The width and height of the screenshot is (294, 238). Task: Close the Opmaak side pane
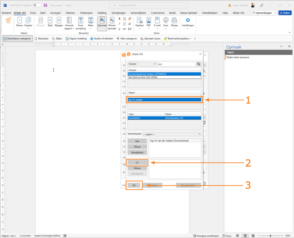click(289, 46)
